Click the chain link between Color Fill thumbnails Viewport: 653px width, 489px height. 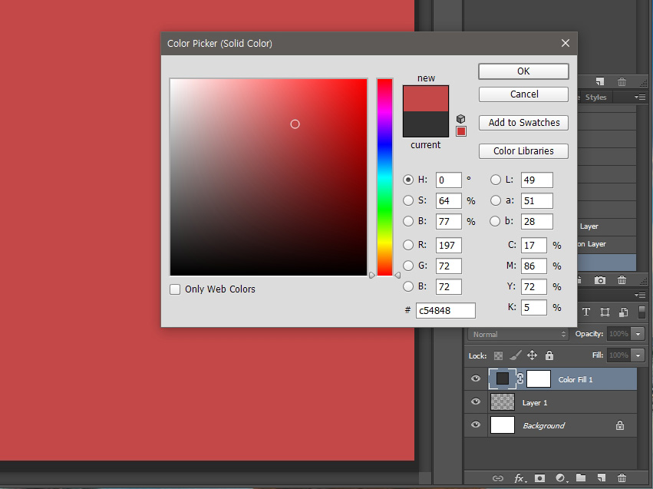[520, 379]
